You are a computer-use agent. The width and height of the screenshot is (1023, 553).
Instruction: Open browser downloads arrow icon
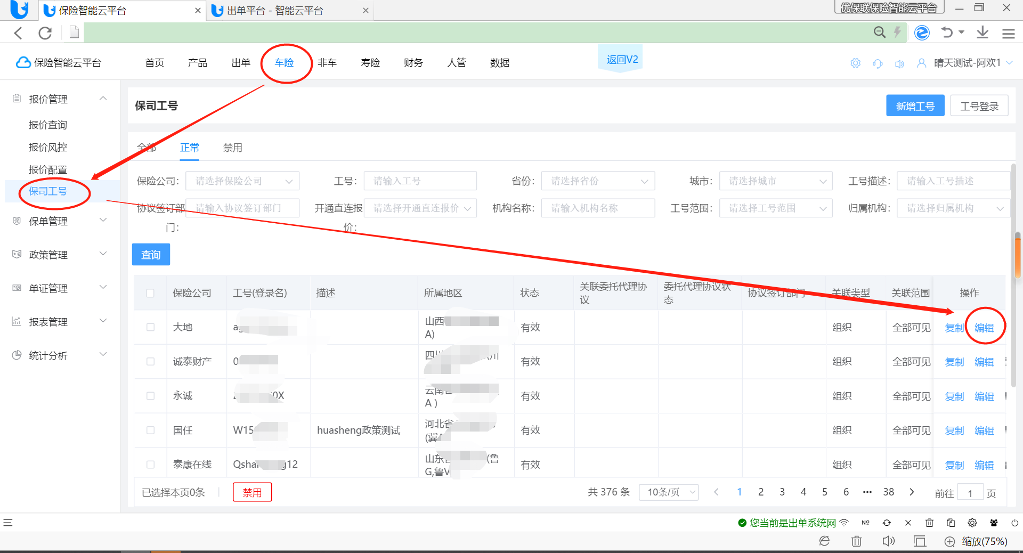[x=983, y=32]
